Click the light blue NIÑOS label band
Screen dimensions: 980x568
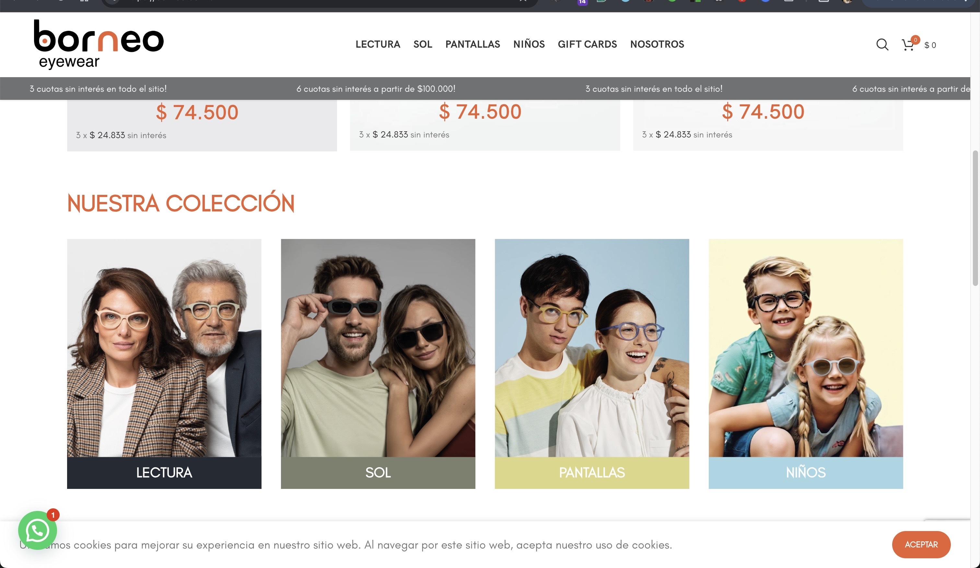(806, 473)
